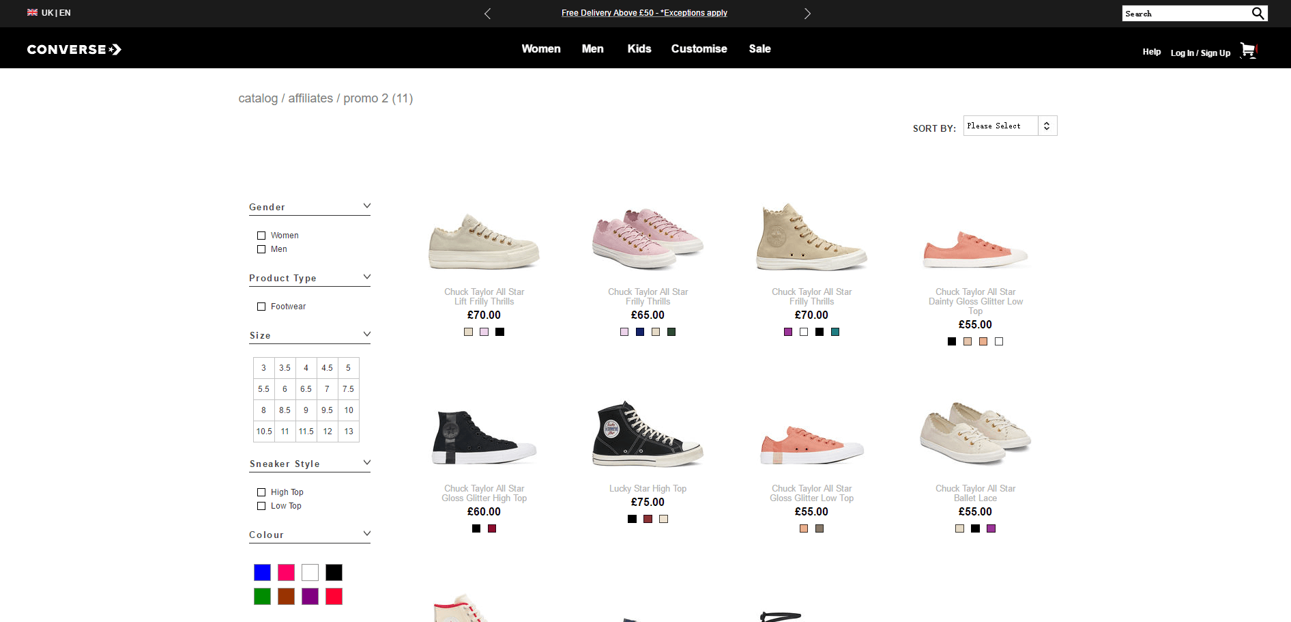Click the Help link

pyautogui.click(x=1152, y=52)
